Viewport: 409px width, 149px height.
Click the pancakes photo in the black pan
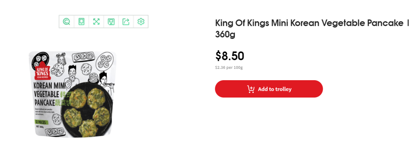click(87, 111)
